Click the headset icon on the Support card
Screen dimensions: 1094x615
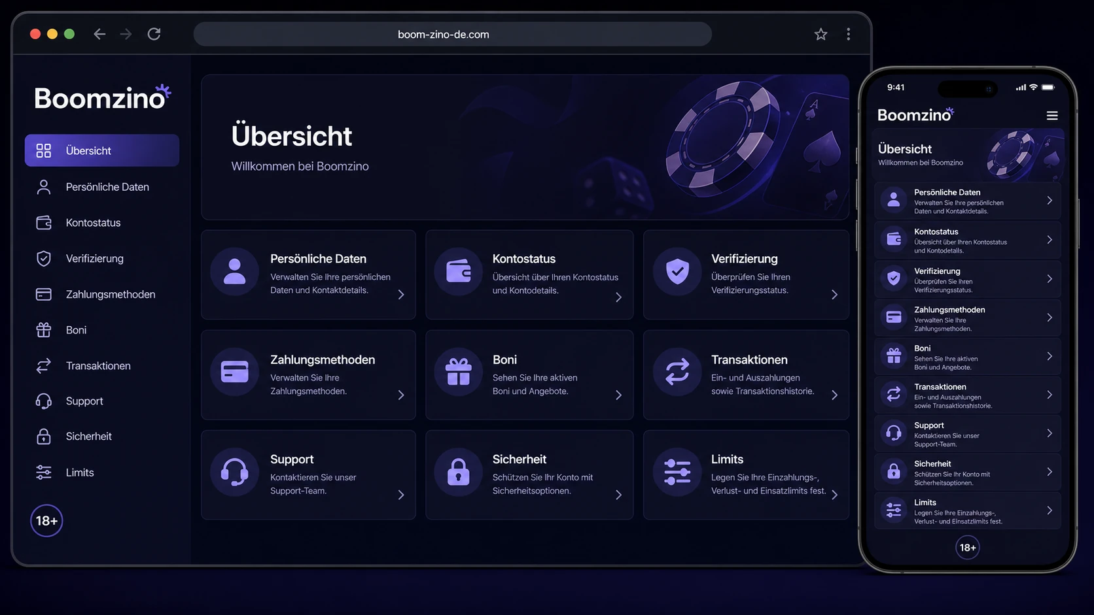pos(235,472)
